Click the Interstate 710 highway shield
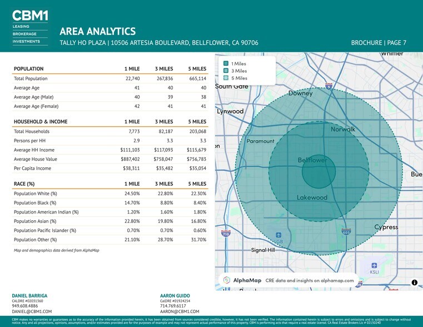The height and width of the screenshot is (327, 423). pos(226,234)
